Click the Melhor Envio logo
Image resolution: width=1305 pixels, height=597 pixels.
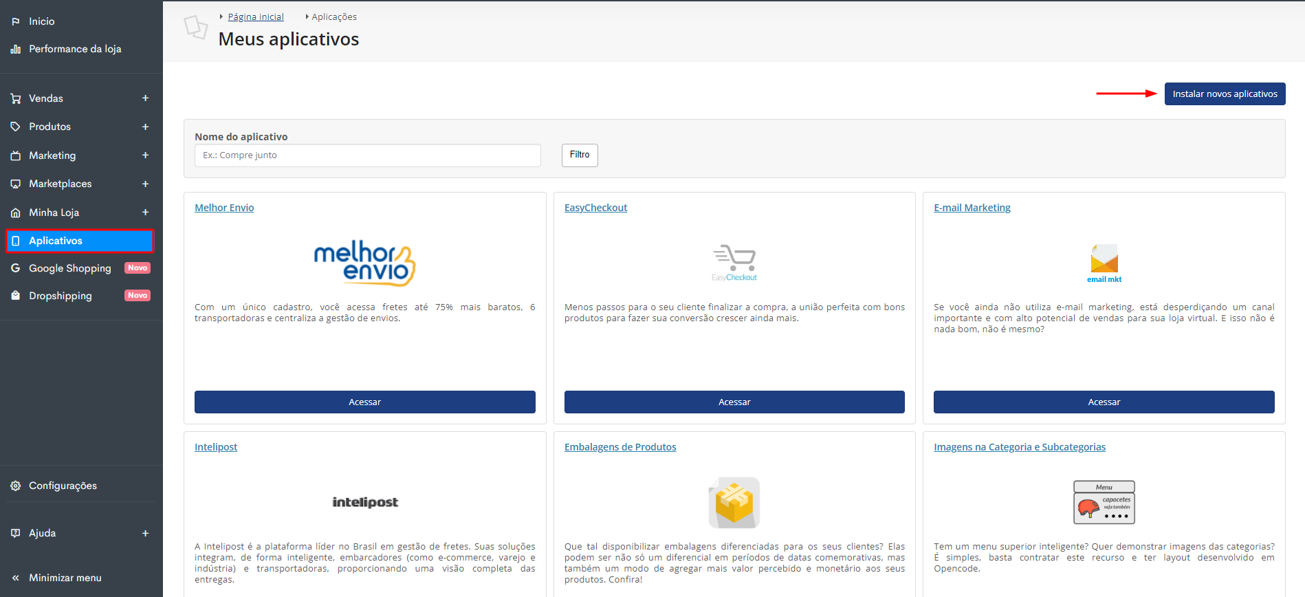364,263
